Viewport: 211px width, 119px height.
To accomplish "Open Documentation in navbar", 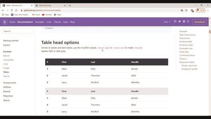I will (x=25, y=22).
